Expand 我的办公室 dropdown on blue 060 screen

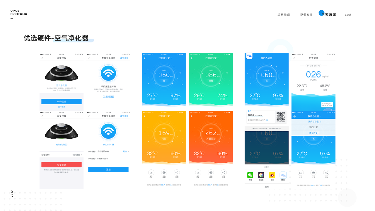point(165,58)
